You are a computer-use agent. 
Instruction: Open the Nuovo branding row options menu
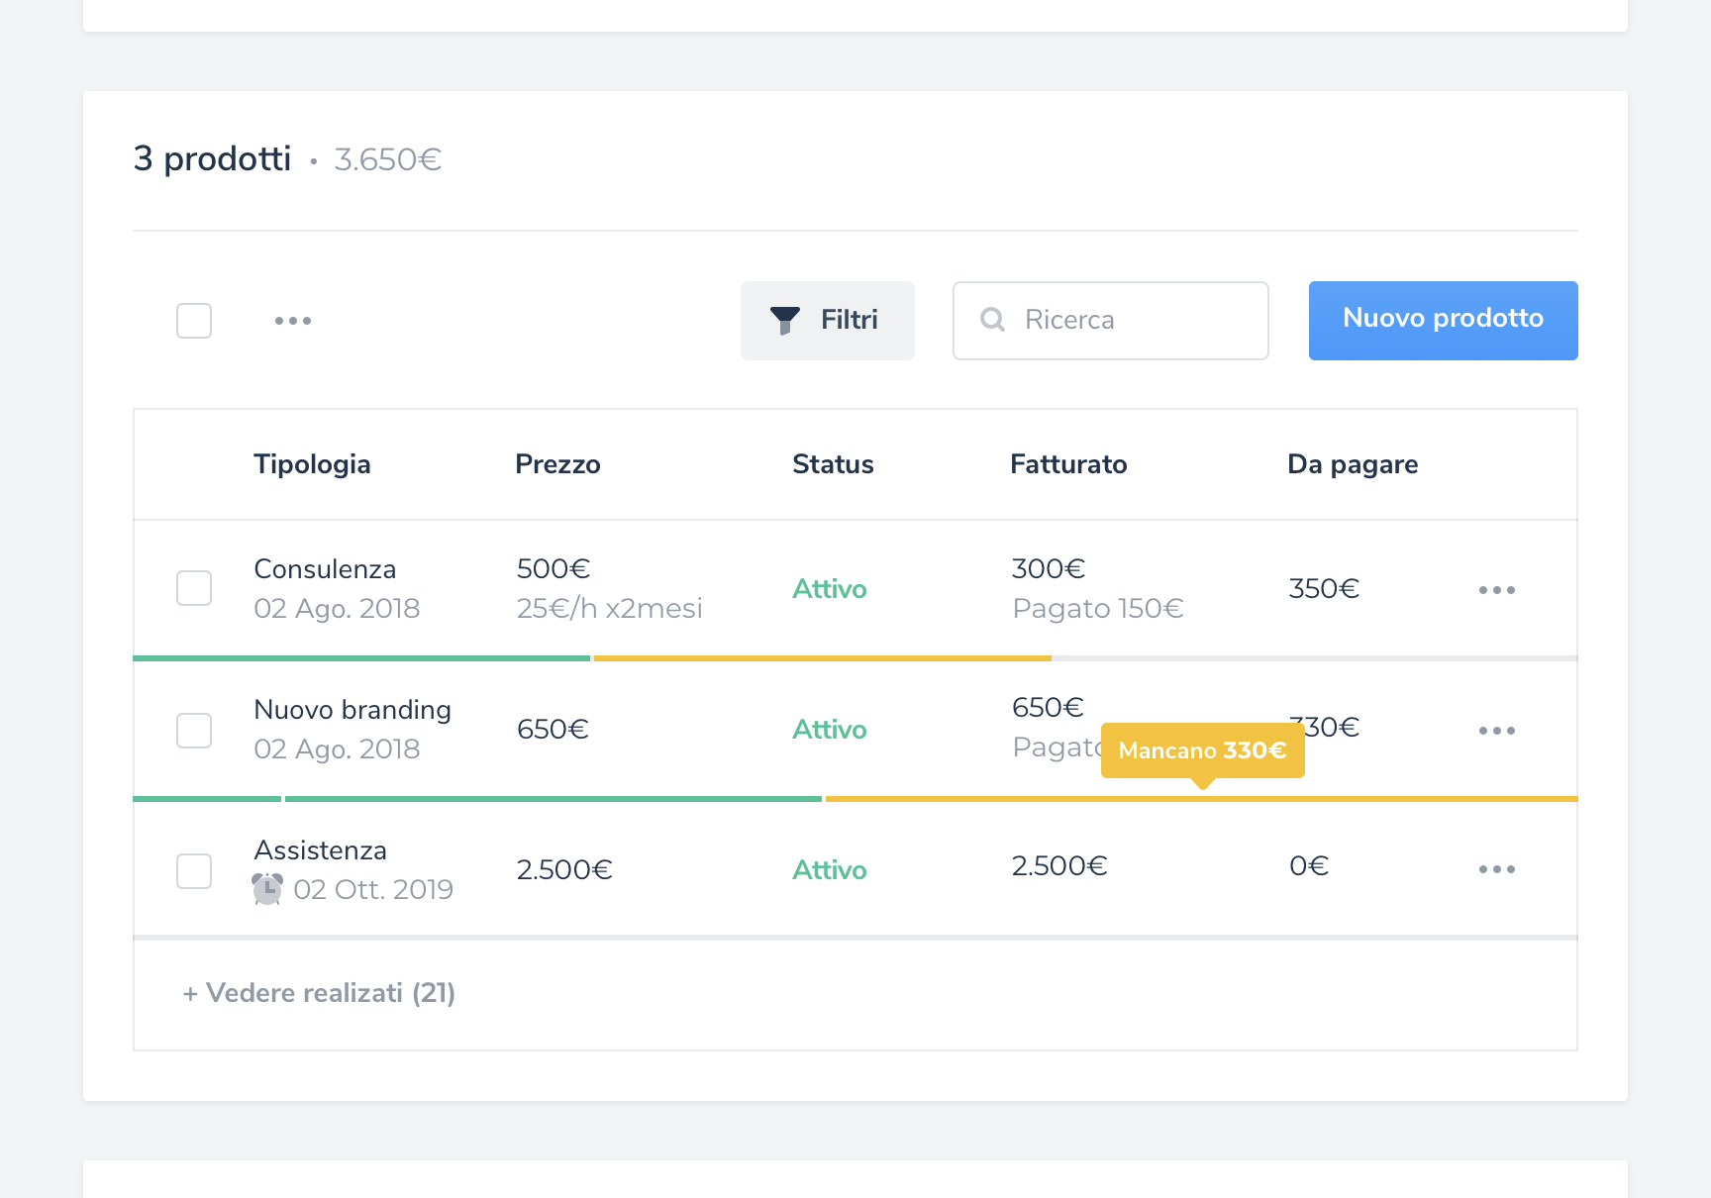(1496, 731)
